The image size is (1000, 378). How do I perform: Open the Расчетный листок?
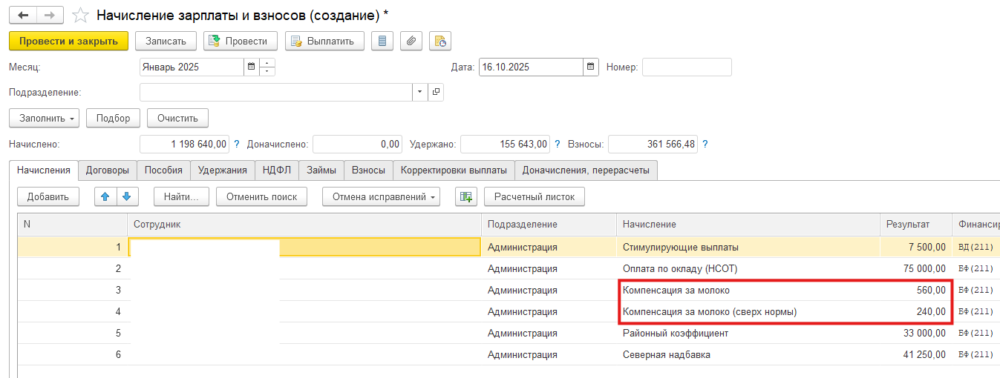pos(535,196)
